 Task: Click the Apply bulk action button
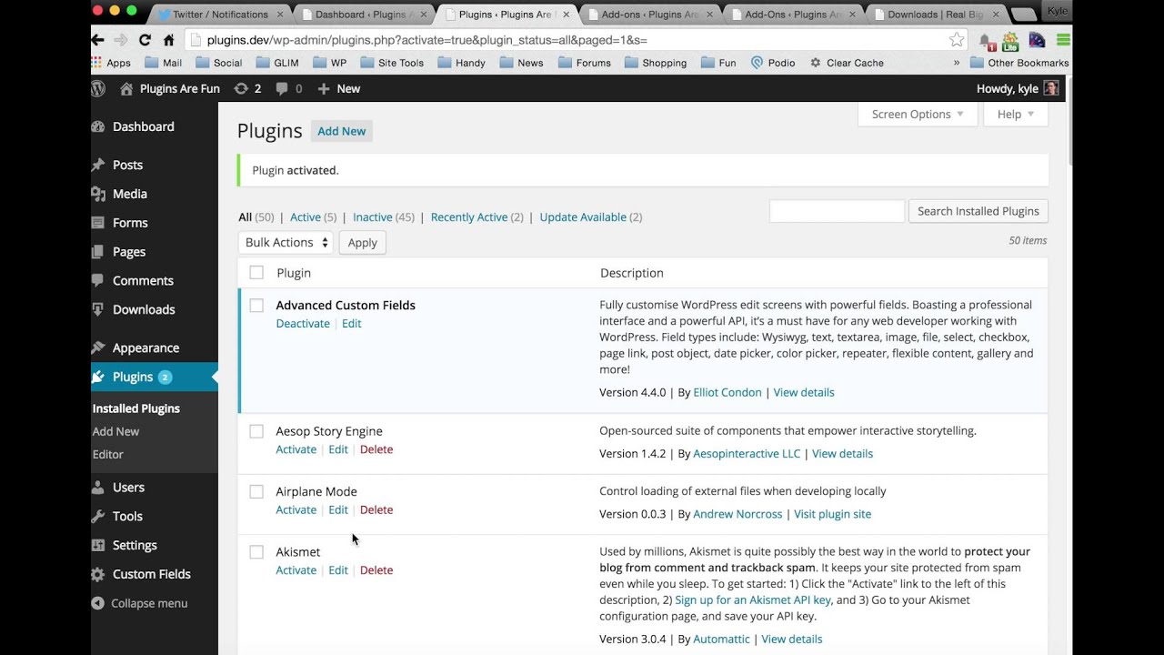pyautogui.click(x=363, y=243)
